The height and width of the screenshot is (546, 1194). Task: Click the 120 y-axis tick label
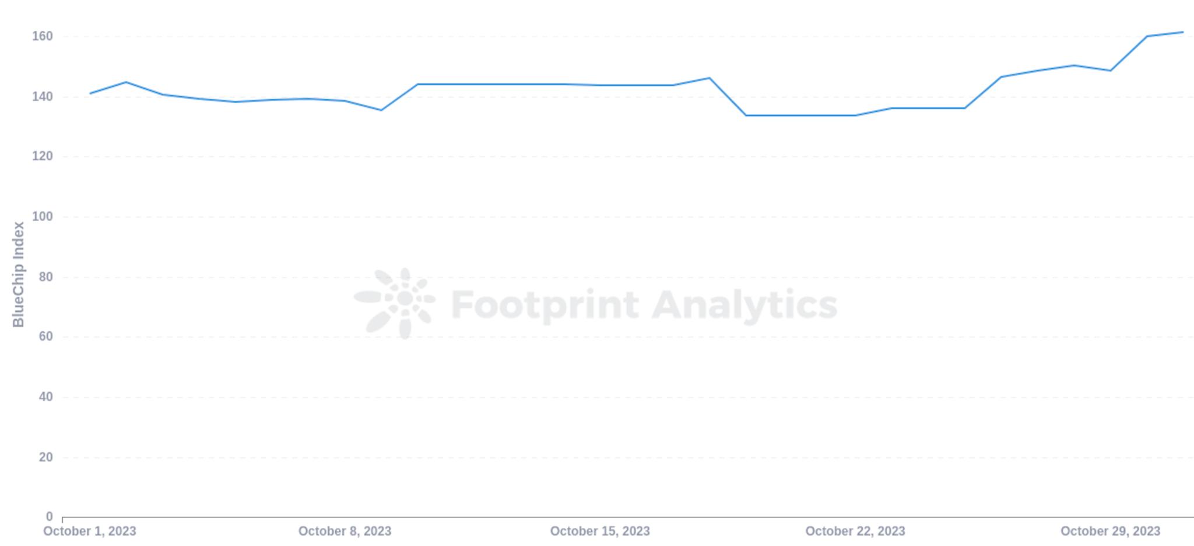coord(42,156)
